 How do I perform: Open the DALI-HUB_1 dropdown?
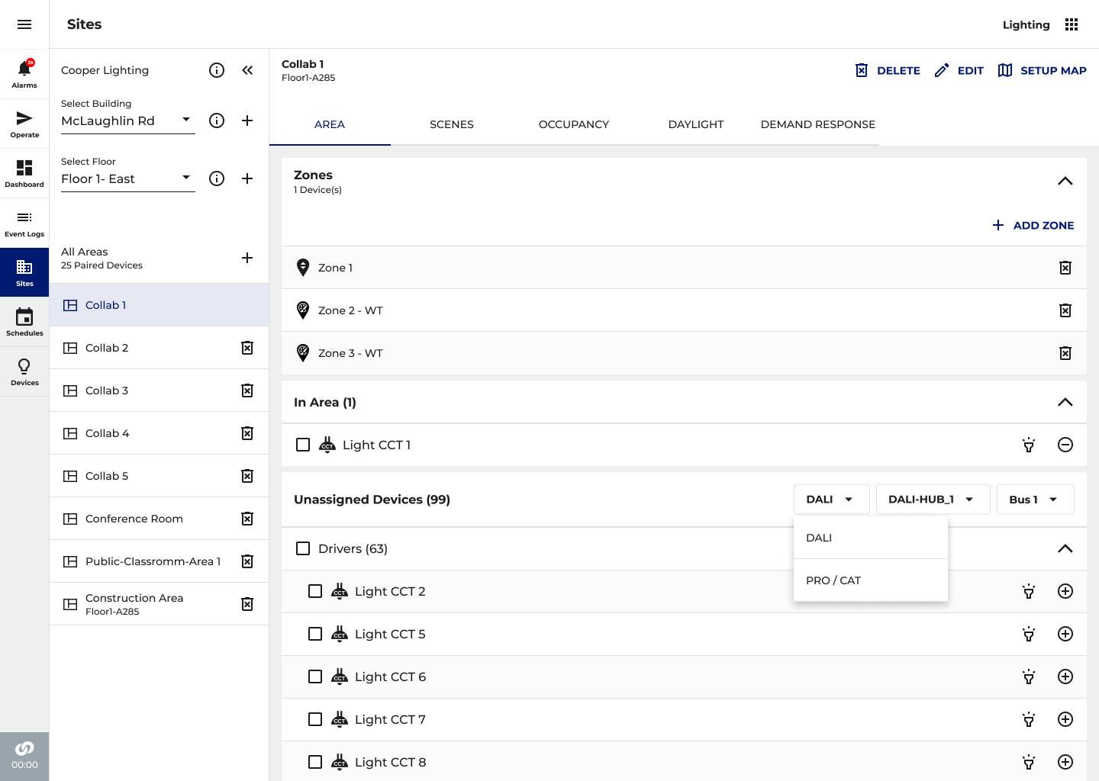click(933, 500)
